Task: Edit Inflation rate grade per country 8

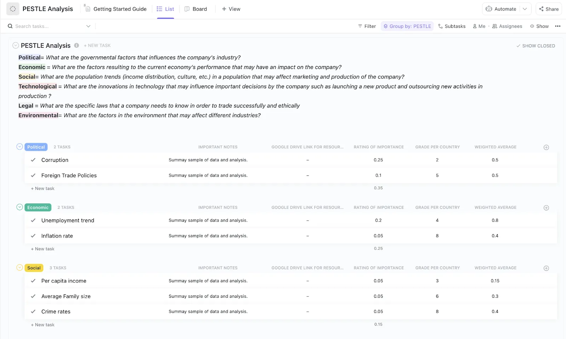Action: coord(437,236)
